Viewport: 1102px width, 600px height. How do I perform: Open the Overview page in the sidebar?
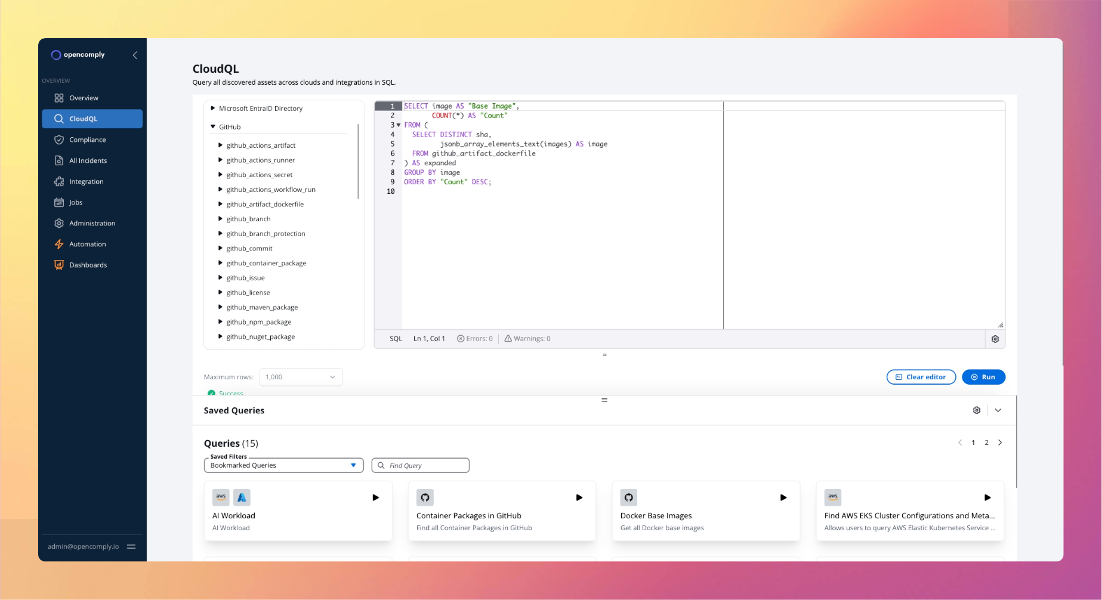coord(92,98)
